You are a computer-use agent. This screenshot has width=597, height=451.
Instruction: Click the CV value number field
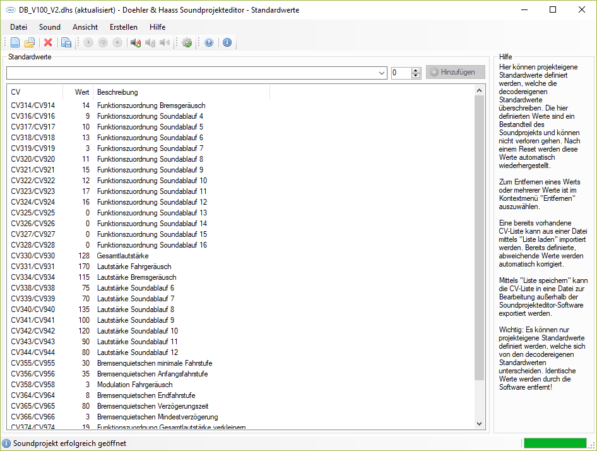[401, 73]
